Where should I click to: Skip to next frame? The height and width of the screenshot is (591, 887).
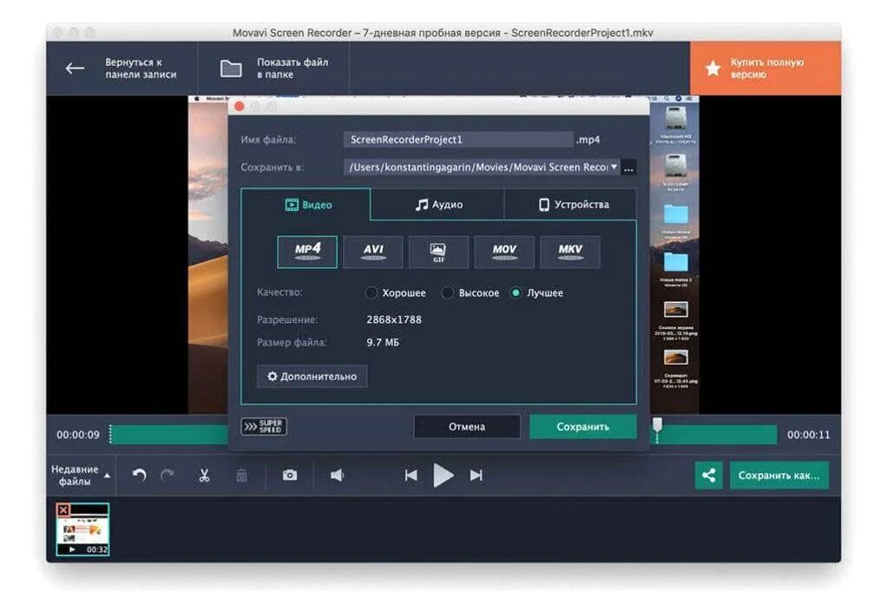point(476,475)
